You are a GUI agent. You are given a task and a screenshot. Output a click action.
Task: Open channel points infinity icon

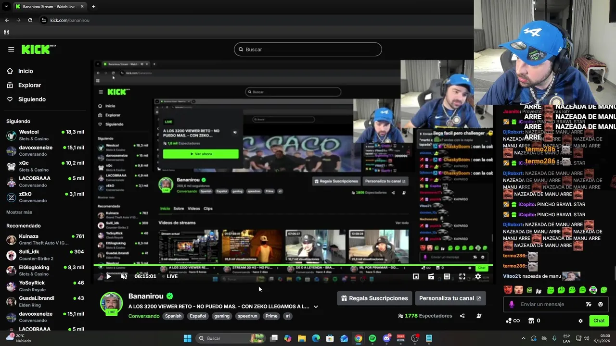pyautogui.click(x=513, y=321)
